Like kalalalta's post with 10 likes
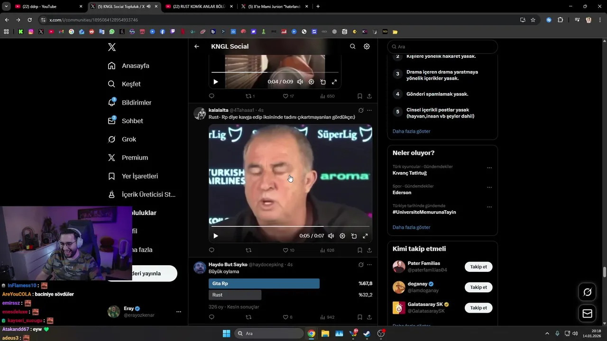The height and width of the screenshot is (341, 607). pos(288,250)
